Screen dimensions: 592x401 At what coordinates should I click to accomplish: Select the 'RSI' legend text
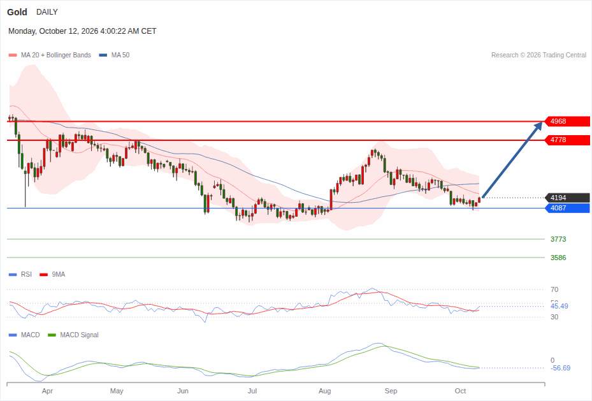[x=26, y=275]
